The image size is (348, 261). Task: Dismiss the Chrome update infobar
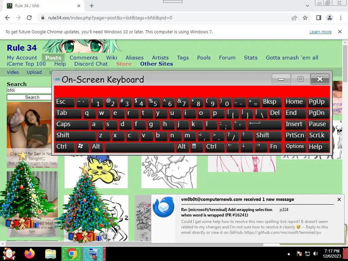coord(340,32)
